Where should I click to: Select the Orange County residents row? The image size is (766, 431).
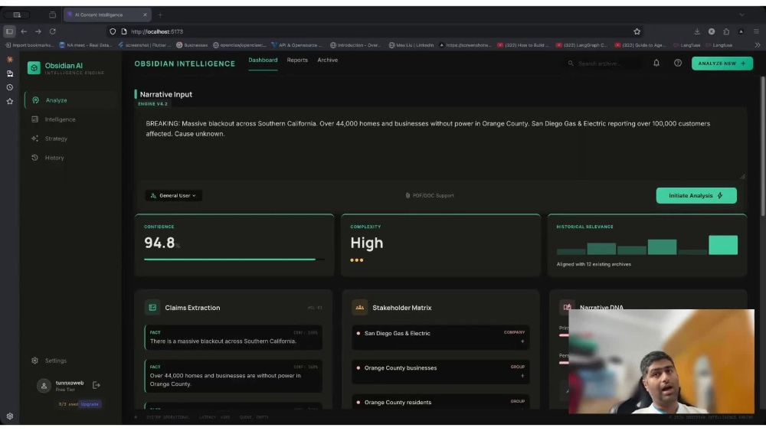[x=440, y=402]
